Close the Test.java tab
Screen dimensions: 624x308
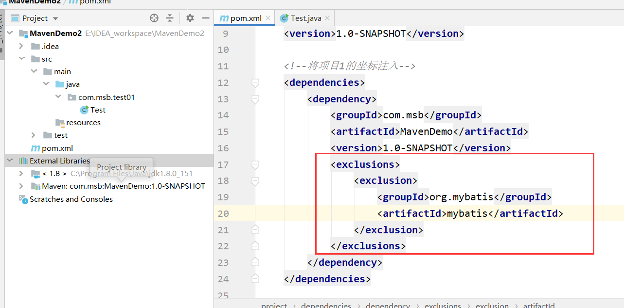pos(328,18)
